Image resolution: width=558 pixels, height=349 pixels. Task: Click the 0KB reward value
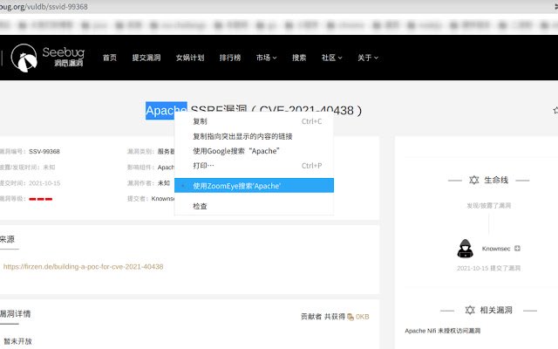point(363,317)
